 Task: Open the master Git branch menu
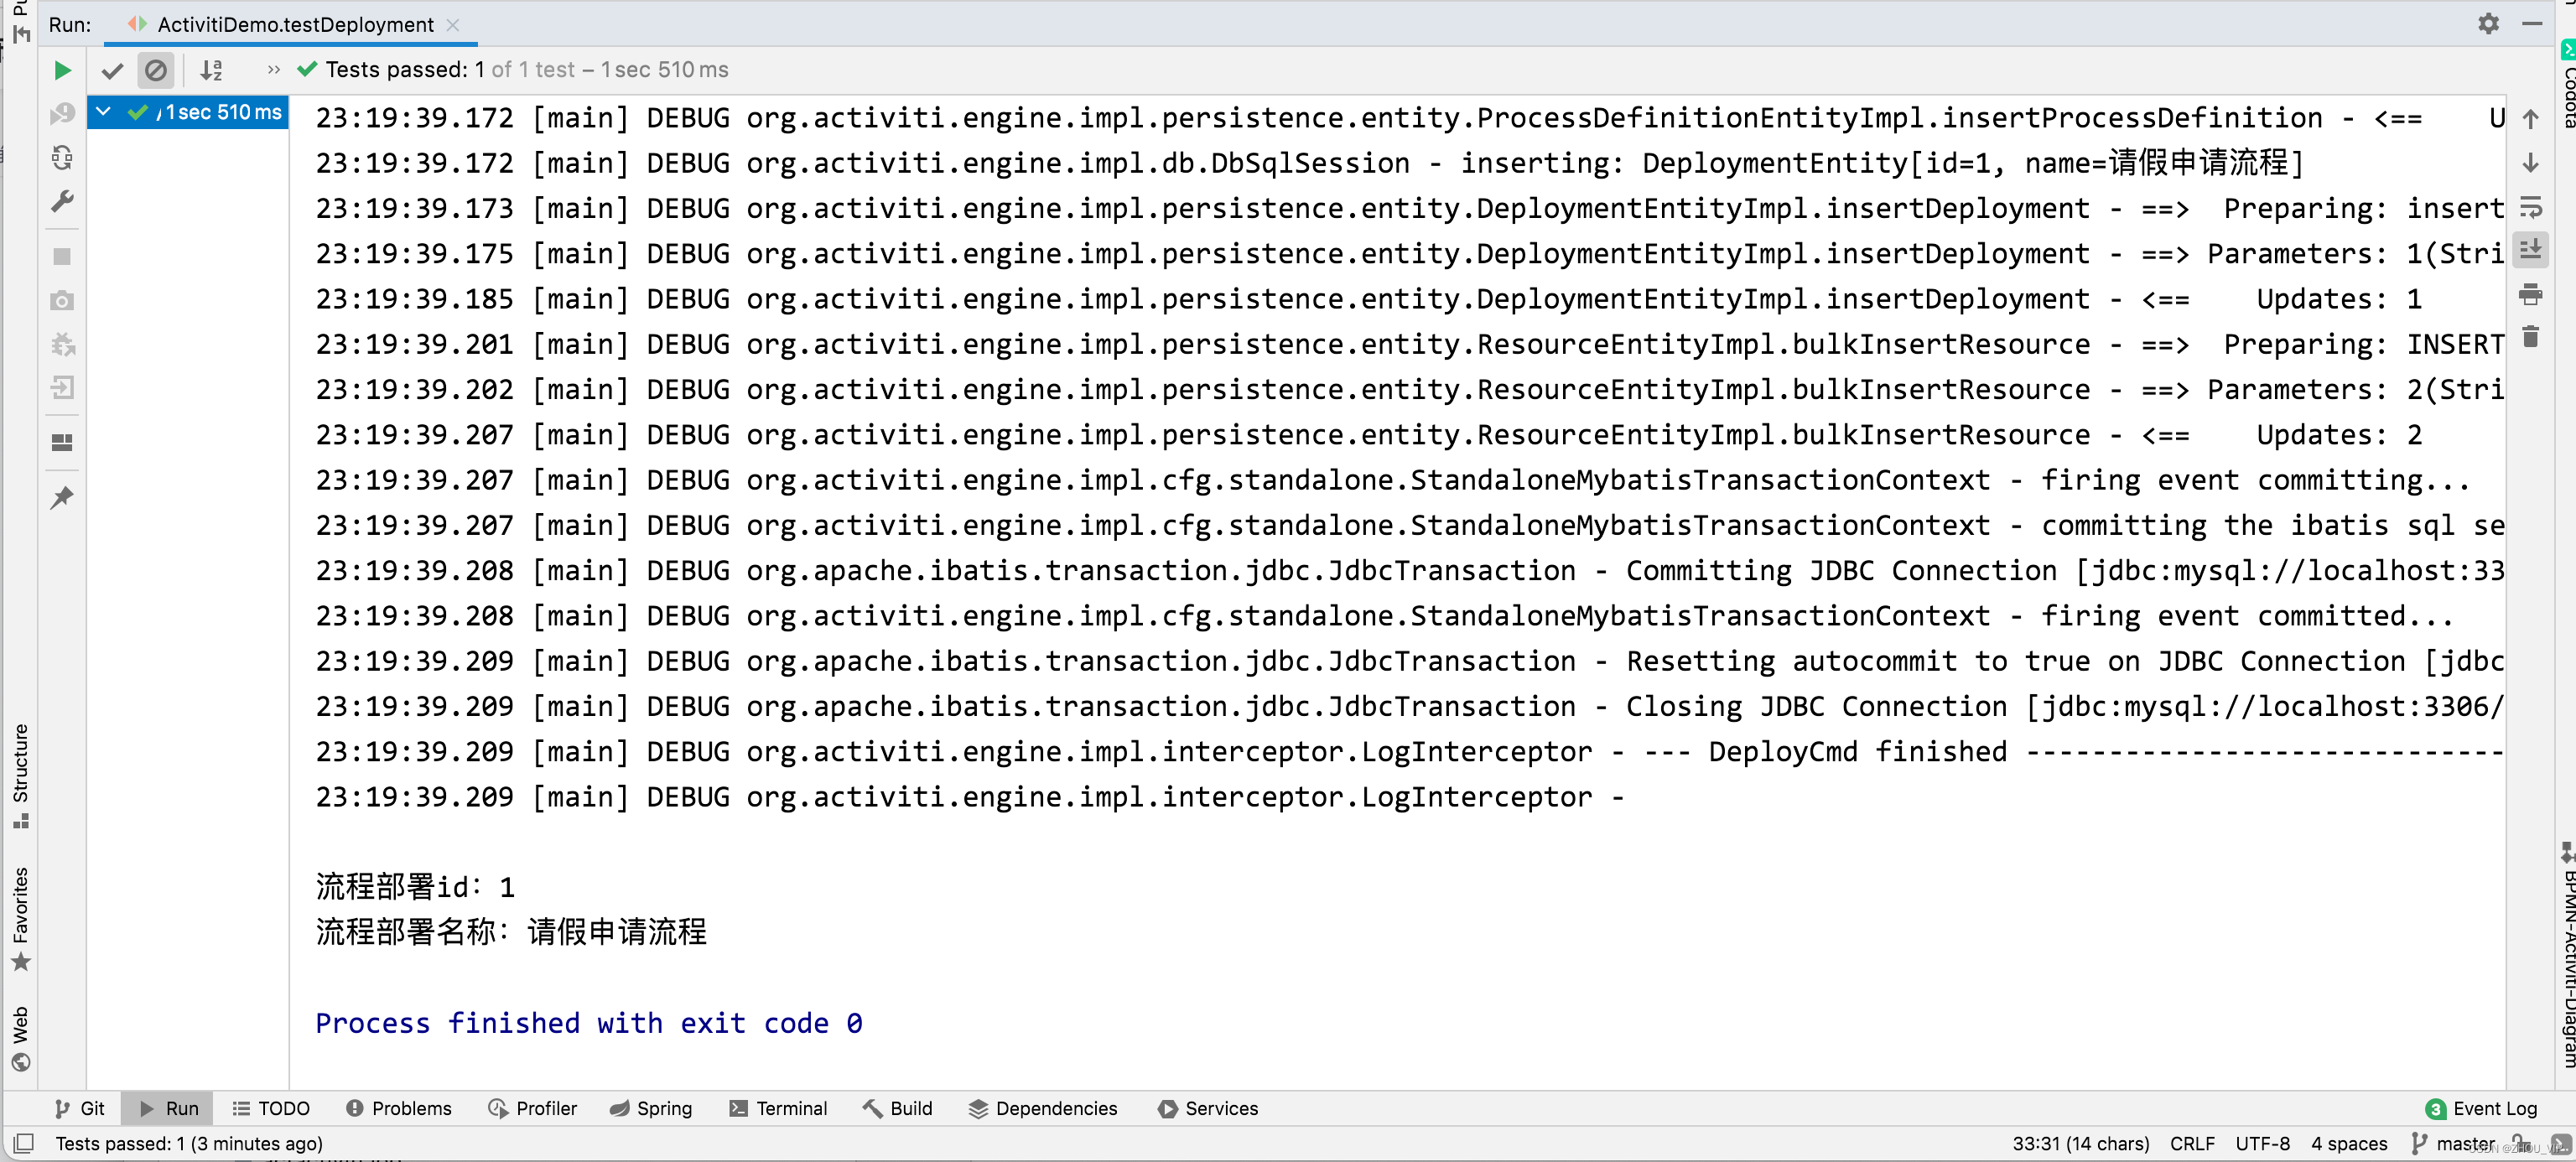click(2454, 1143)
